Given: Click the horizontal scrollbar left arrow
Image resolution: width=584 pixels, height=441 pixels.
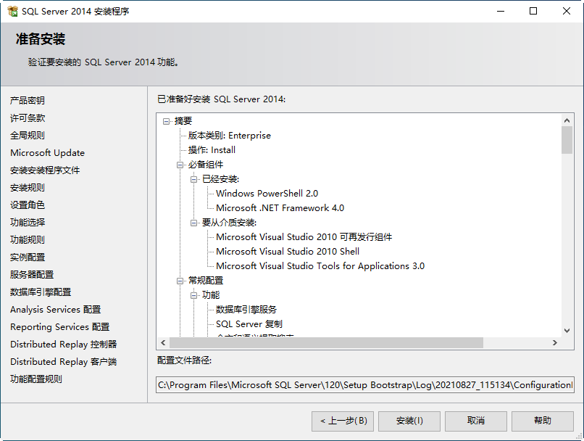Looking at the screenshot, I should click(163, 342).
